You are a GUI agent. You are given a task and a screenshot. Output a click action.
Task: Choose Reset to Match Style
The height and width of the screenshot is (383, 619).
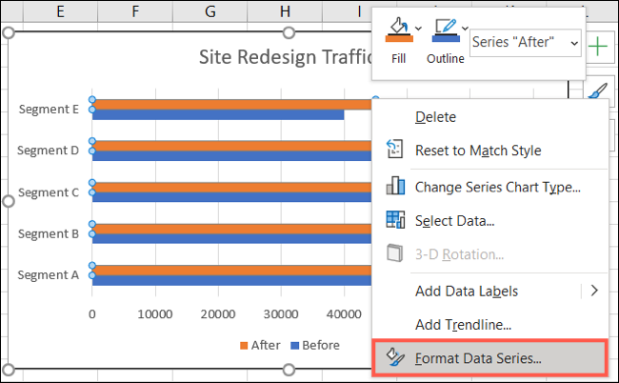point(478,151)
